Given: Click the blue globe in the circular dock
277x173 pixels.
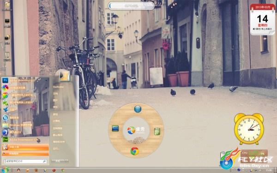Looking at the screenshot, I should tap(138, 109).
